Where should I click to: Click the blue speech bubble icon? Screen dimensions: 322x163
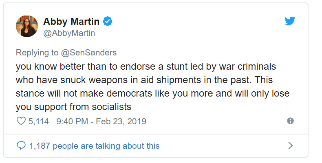click(20, 145)
